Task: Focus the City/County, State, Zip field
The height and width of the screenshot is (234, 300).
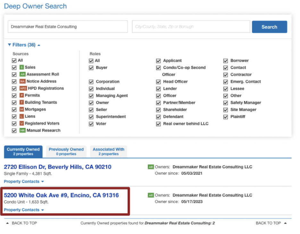Action: (191, 27)
